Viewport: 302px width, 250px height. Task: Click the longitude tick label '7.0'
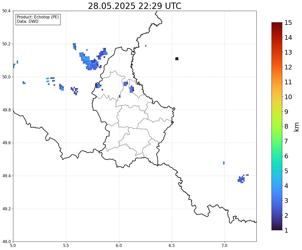click(x=225, y=246)
